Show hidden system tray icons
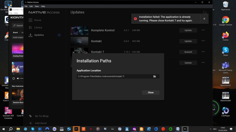 point(211,129)
